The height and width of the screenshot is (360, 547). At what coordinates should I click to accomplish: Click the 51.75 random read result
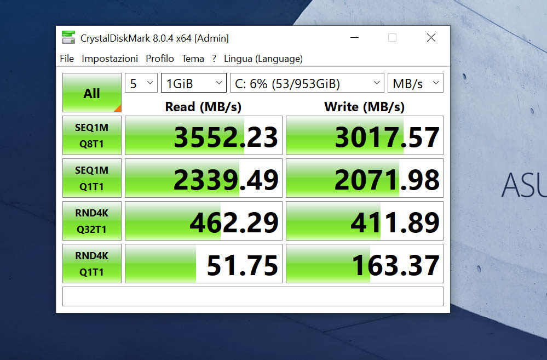click(x=203, y=263)
